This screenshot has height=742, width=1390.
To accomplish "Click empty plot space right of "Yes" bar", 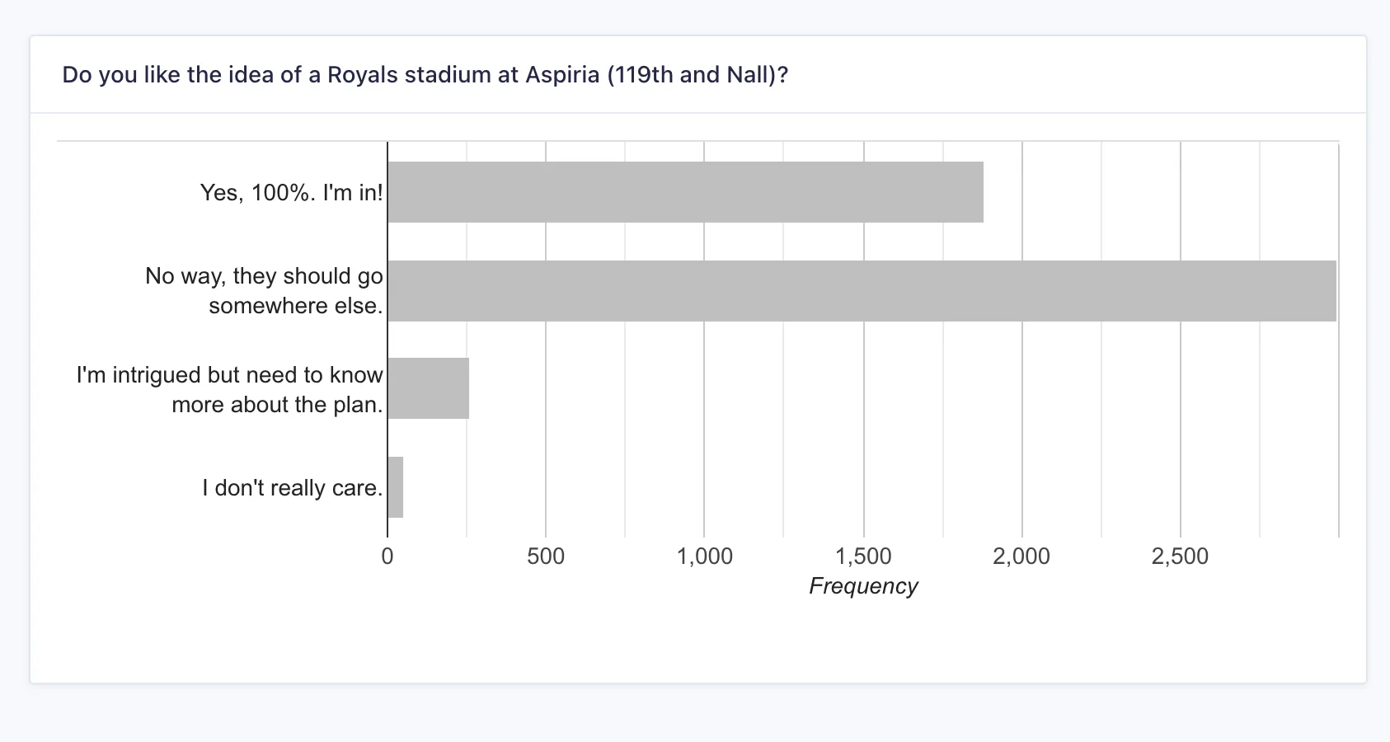I will [1154, 192].
